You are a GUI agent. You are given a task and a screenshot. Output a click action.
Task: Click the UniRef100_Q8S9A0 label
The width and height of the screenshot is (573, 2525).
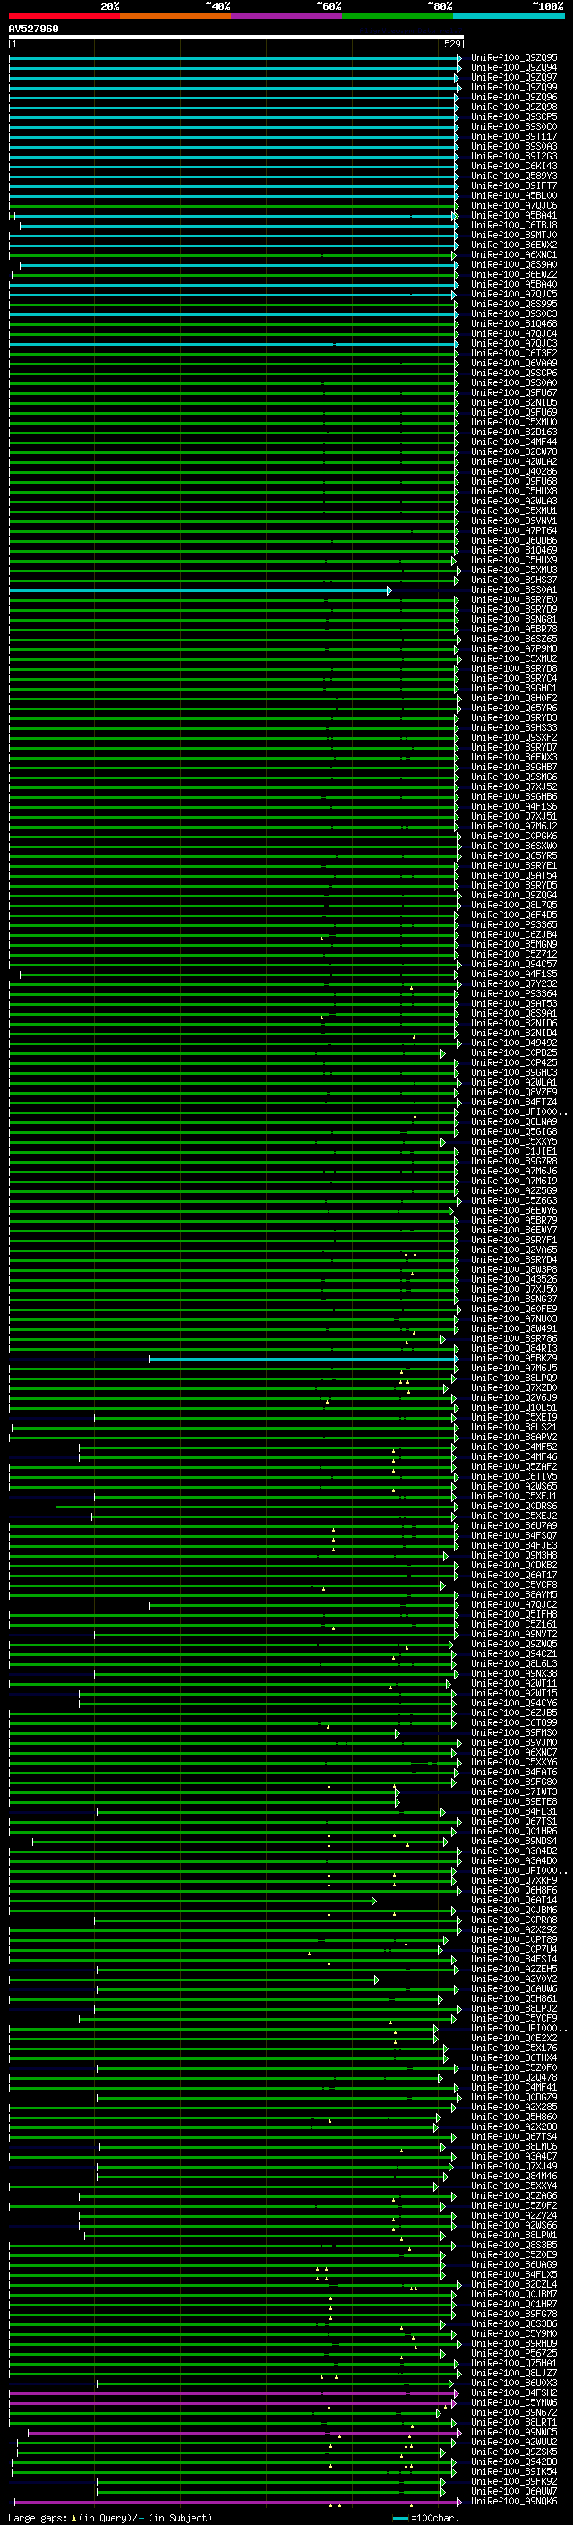coord(514,264)
